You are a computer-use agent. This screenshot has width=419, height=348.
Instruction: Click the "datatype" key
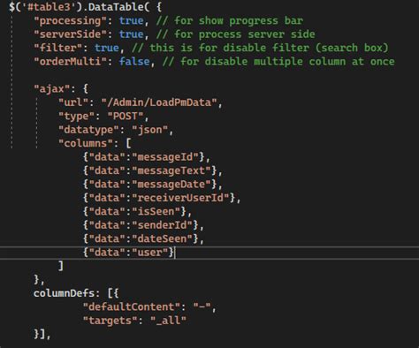pos(88,130)
